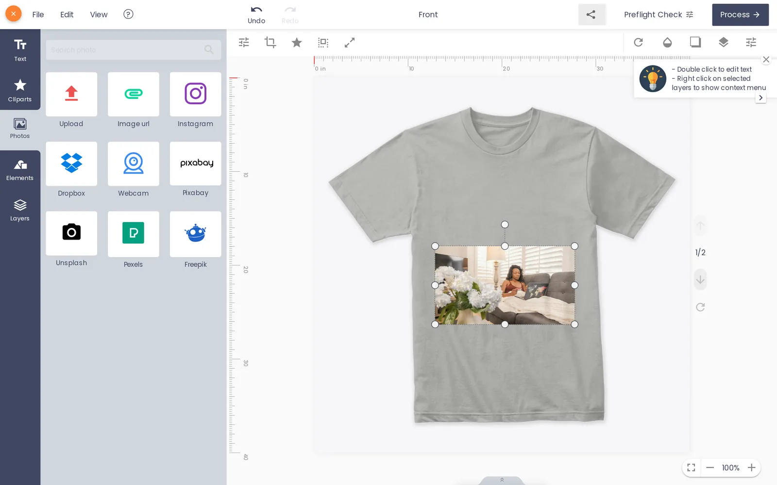
Task: Open the Edit menu
Action: pyautogui.click(x=67, y=15)
